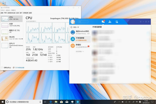
Task: Open Microsoft Edge from the taskbar
Action: coord(51,102)
